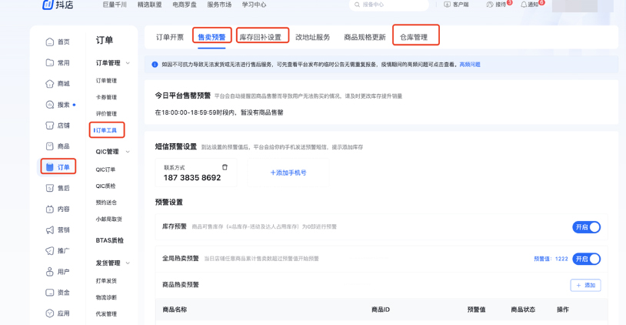This screenshot has width=626, height=325.
Task: Open BTAS质检 menu section
Action: pyautogui.click(x=110, y=240)
